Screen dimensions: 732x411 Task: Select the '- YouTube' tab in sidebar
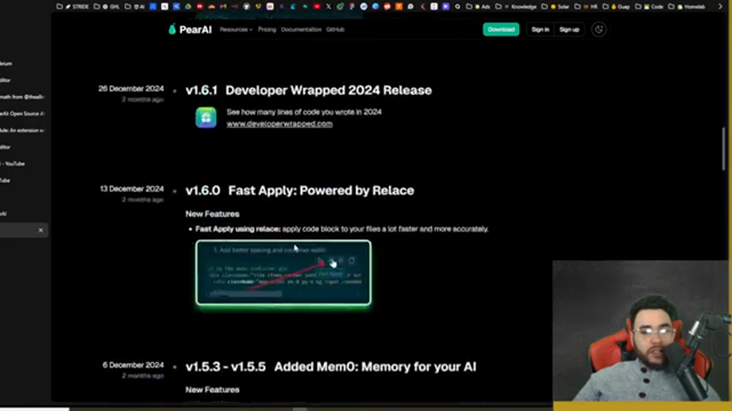tap(13, 164)
